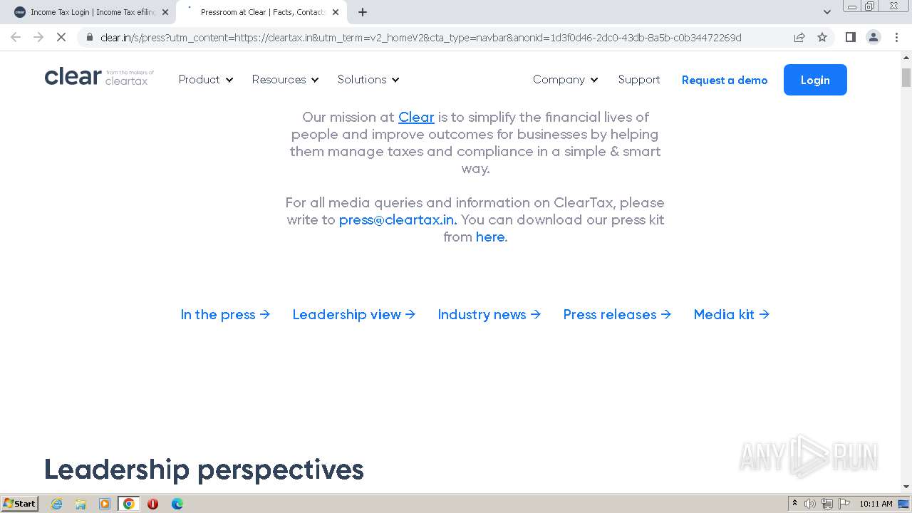912x513 pixels.
Task: Click the Leadership perspectives heading
Action: tap(204, 470)
